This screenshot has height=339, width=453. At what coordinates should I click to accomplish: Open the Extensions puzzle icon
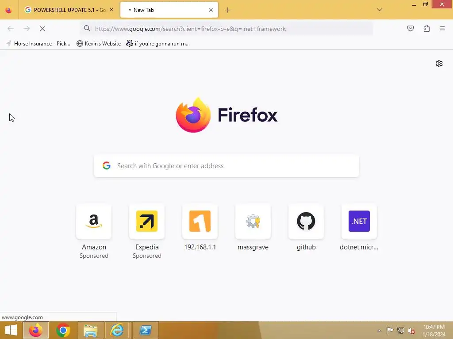coord(426,28)
